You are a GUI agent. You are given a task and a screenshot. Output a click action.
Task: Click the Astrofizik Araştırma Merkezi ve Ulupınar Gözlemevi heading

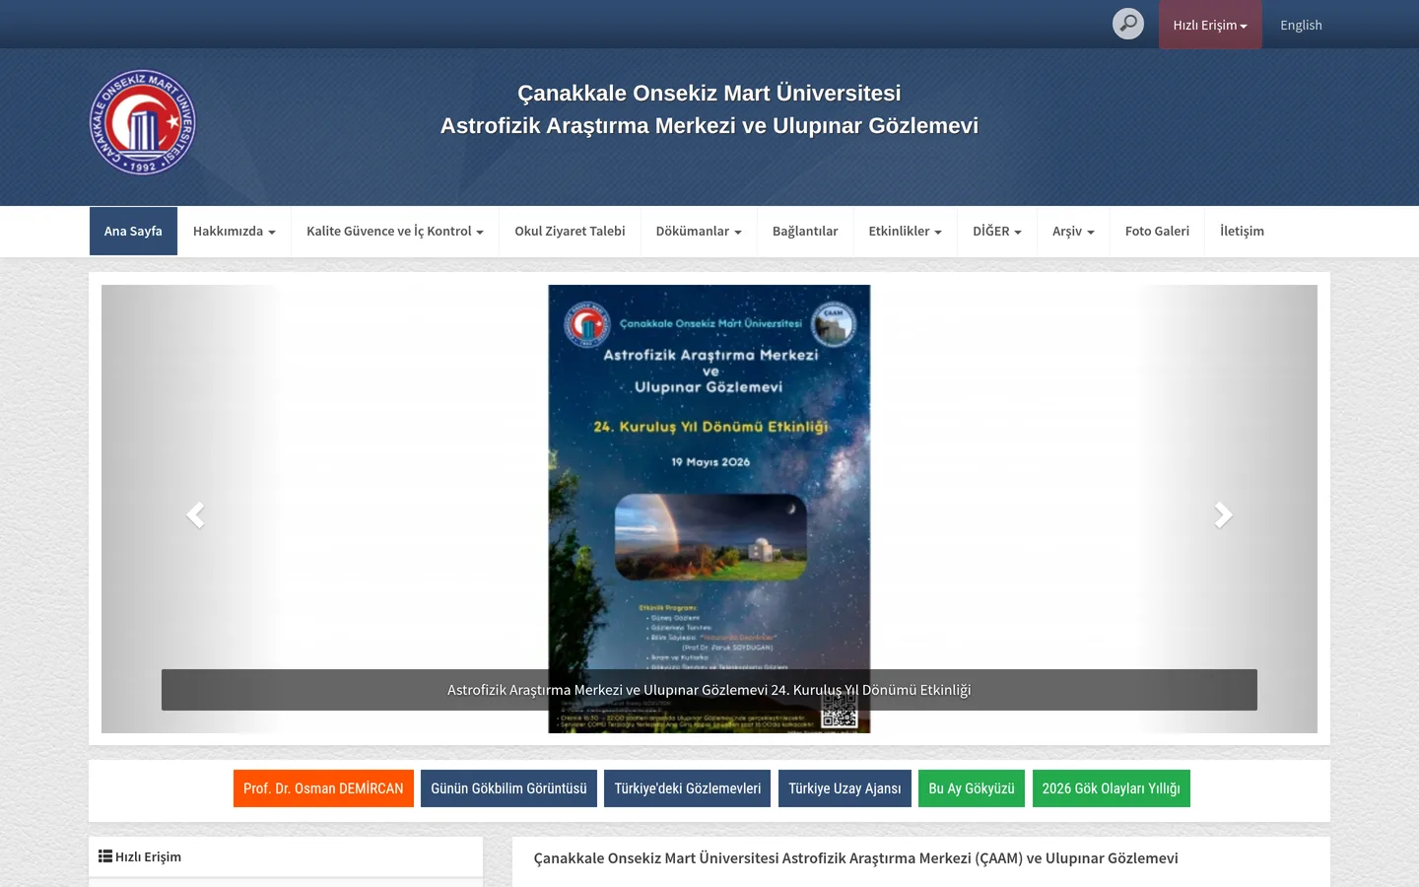pos(709,126)
